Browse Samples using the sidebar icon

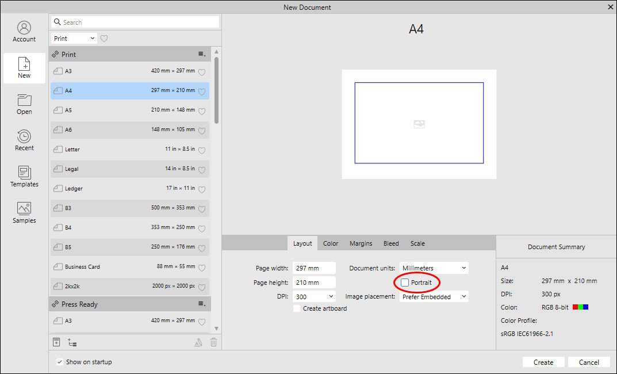pyautogui.click(x=24, y=212)
